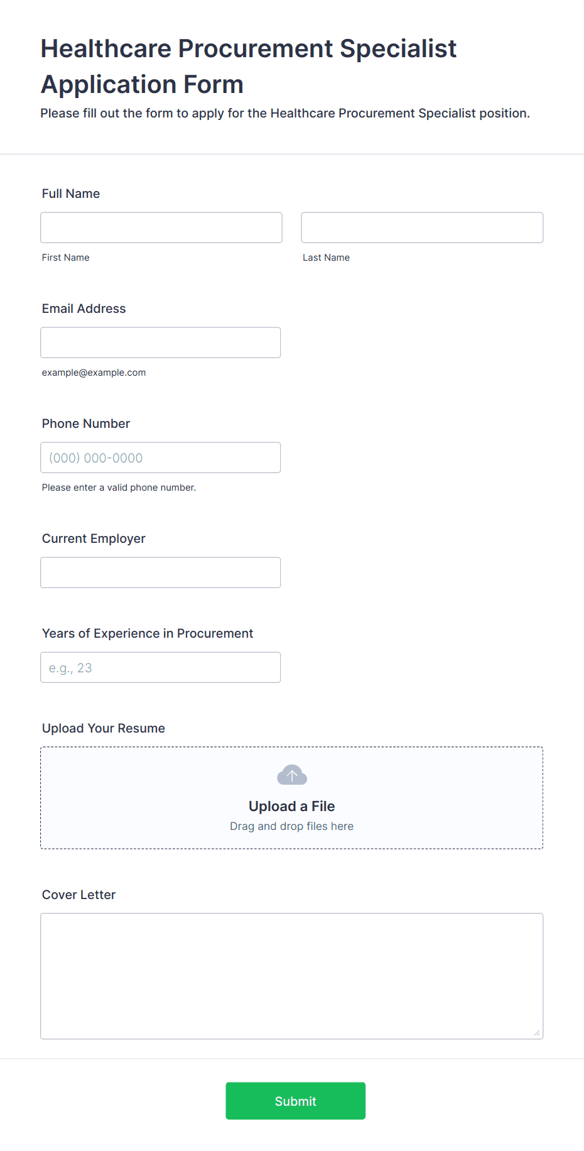Focus the Last Name text box
Screen dimensions: 584x1151
(422, 227)
